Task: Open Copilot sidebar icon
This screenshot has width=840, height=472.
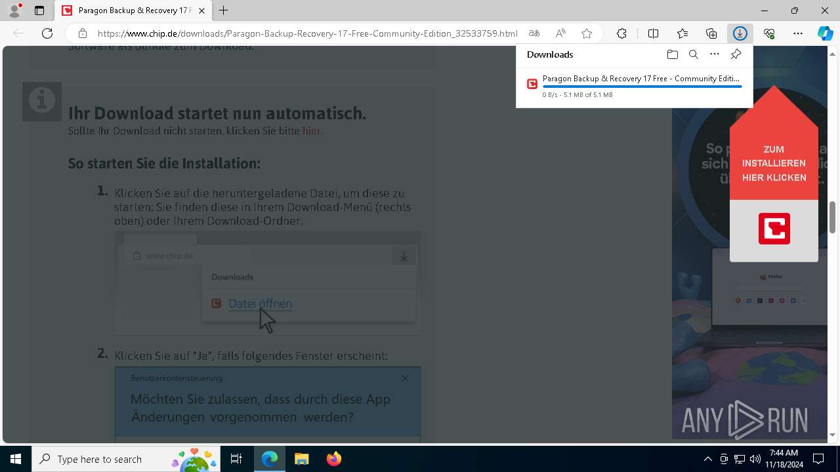Action: tap(826, 33)
